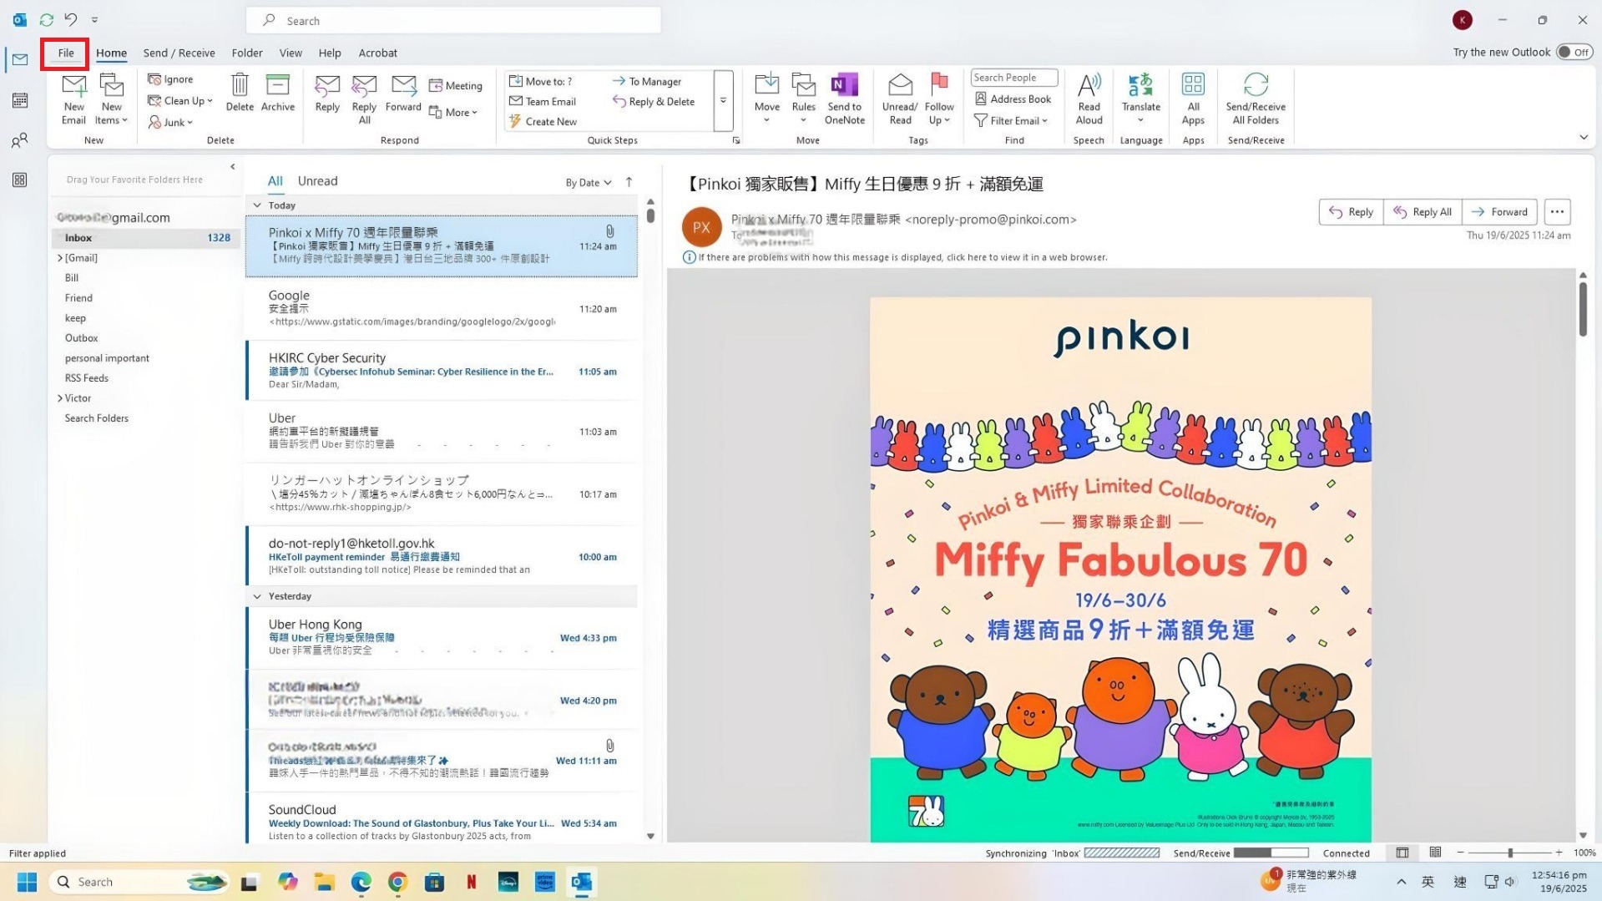1602x901 pixels.
Task: Click Reply button in reading pane
Action: click(x=1351, y=212)
